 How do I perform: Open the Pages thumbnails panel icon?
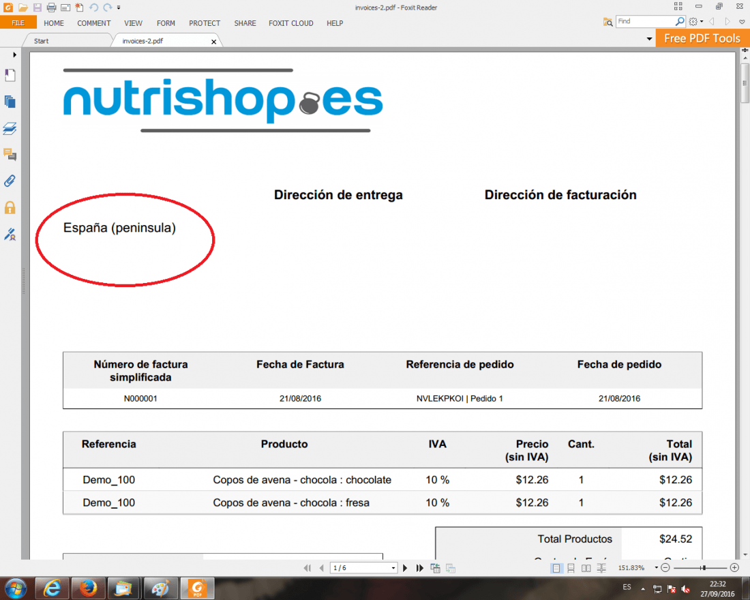tap(10, 102)
